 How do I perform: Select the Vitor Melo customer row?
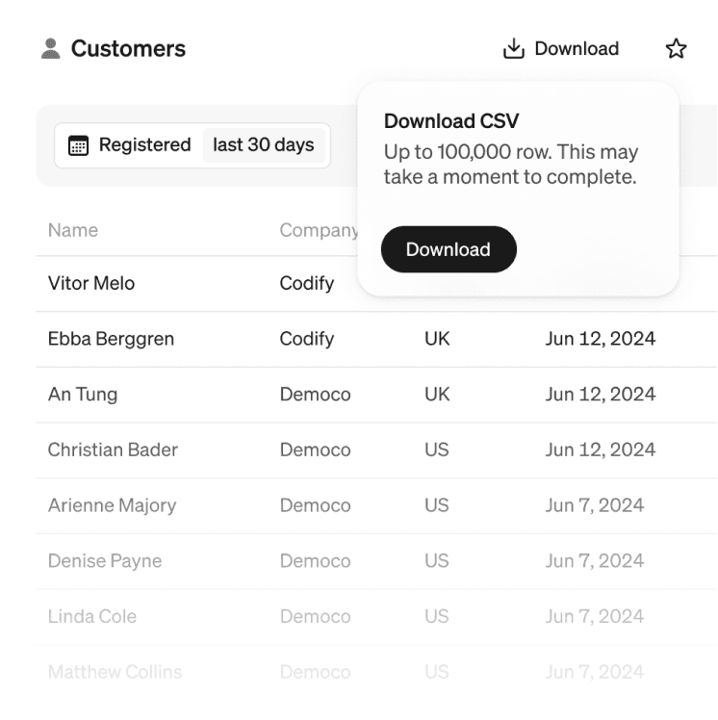tap(91, 284)
